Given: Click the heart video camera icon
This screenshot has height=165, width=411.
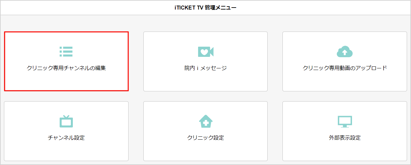Looking at the screenshot, I should (206, 52).
